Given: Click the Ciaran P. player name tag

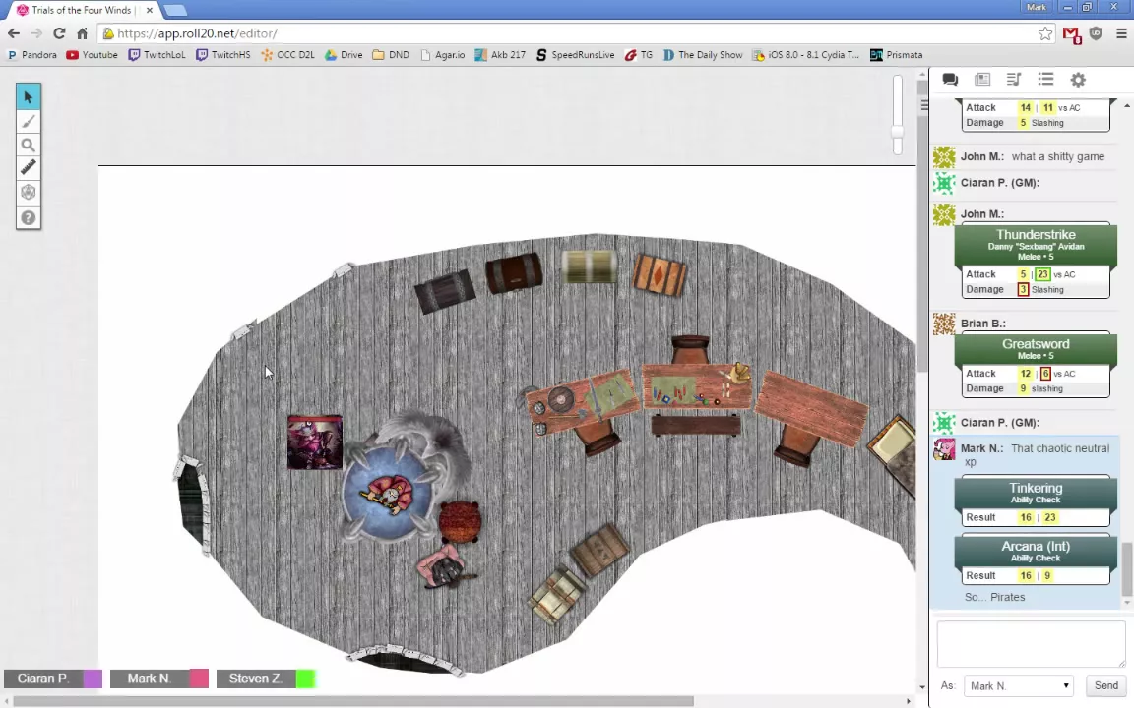Looking at the screenshot, I should (43, 678).
